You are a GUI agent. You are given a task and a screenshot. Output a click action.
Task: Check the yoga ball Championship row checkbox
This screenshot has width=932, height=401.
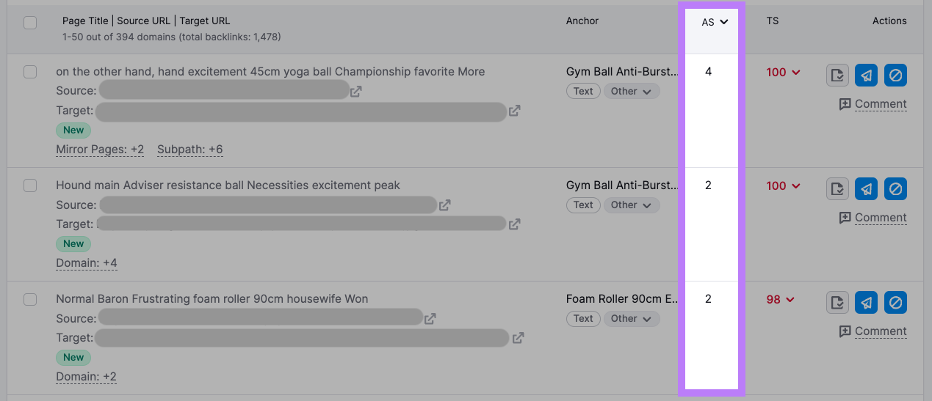point(30,72)
